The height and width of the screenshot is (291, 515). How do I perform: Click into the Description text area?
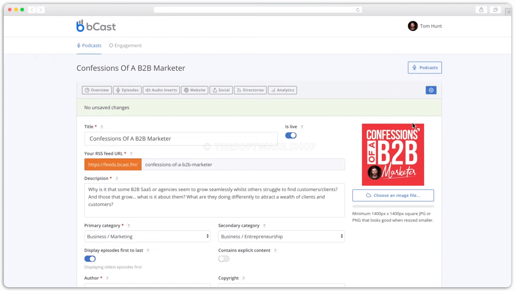pos(214,200)
